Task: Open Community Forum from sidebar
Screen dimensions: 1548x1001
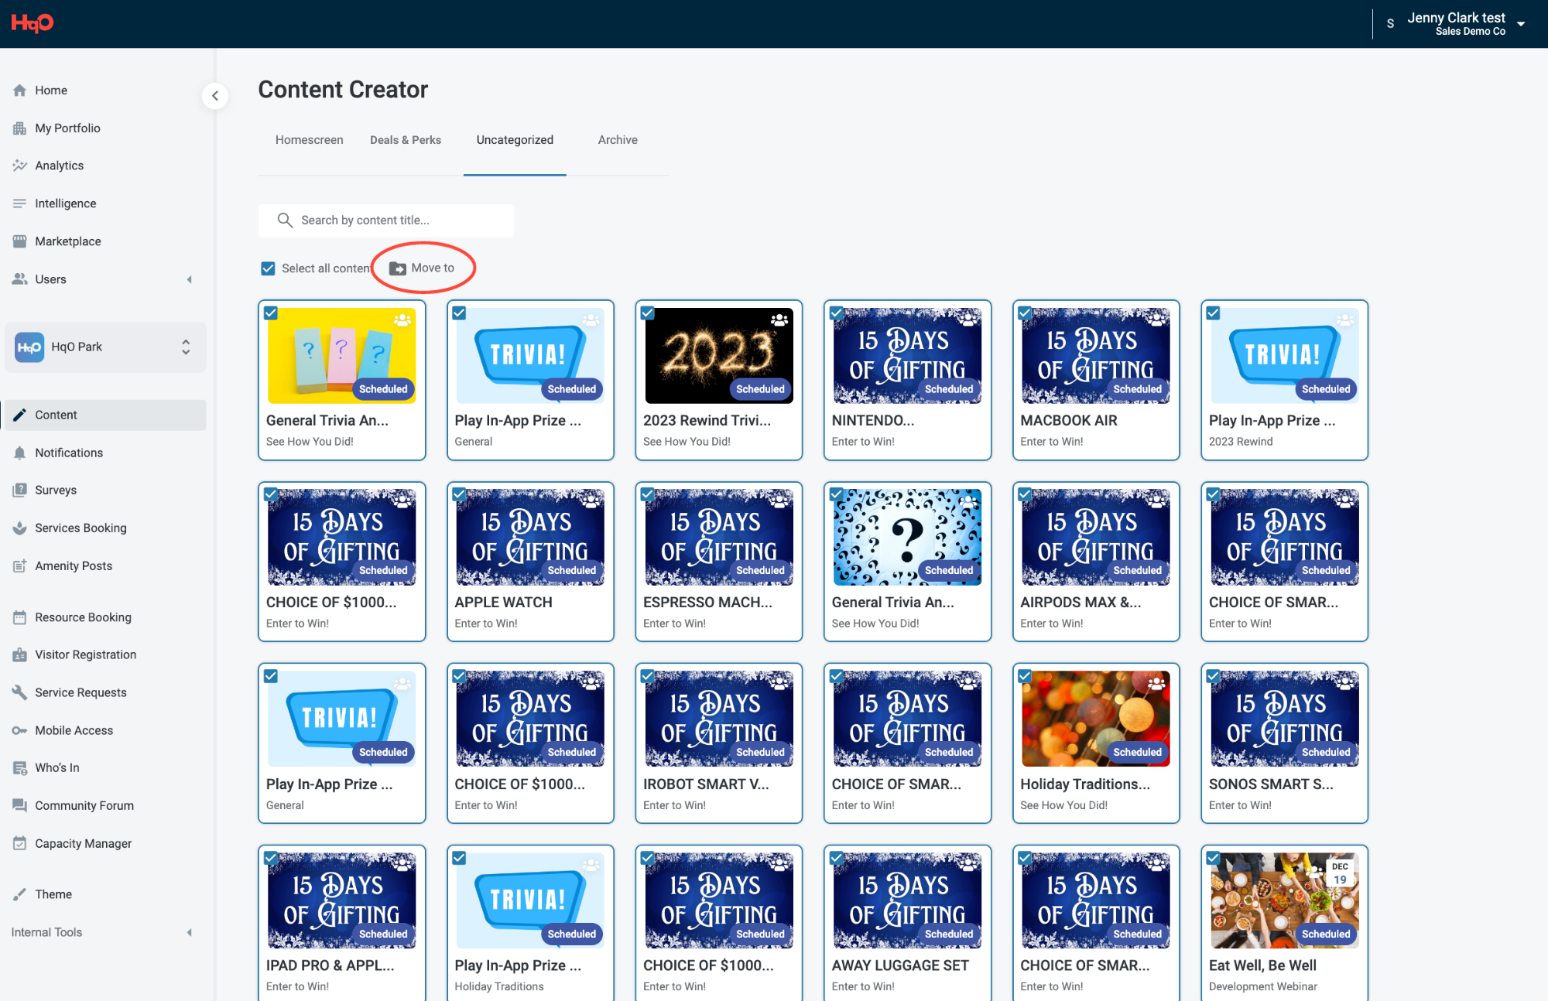Action: [x=84, y=805]
